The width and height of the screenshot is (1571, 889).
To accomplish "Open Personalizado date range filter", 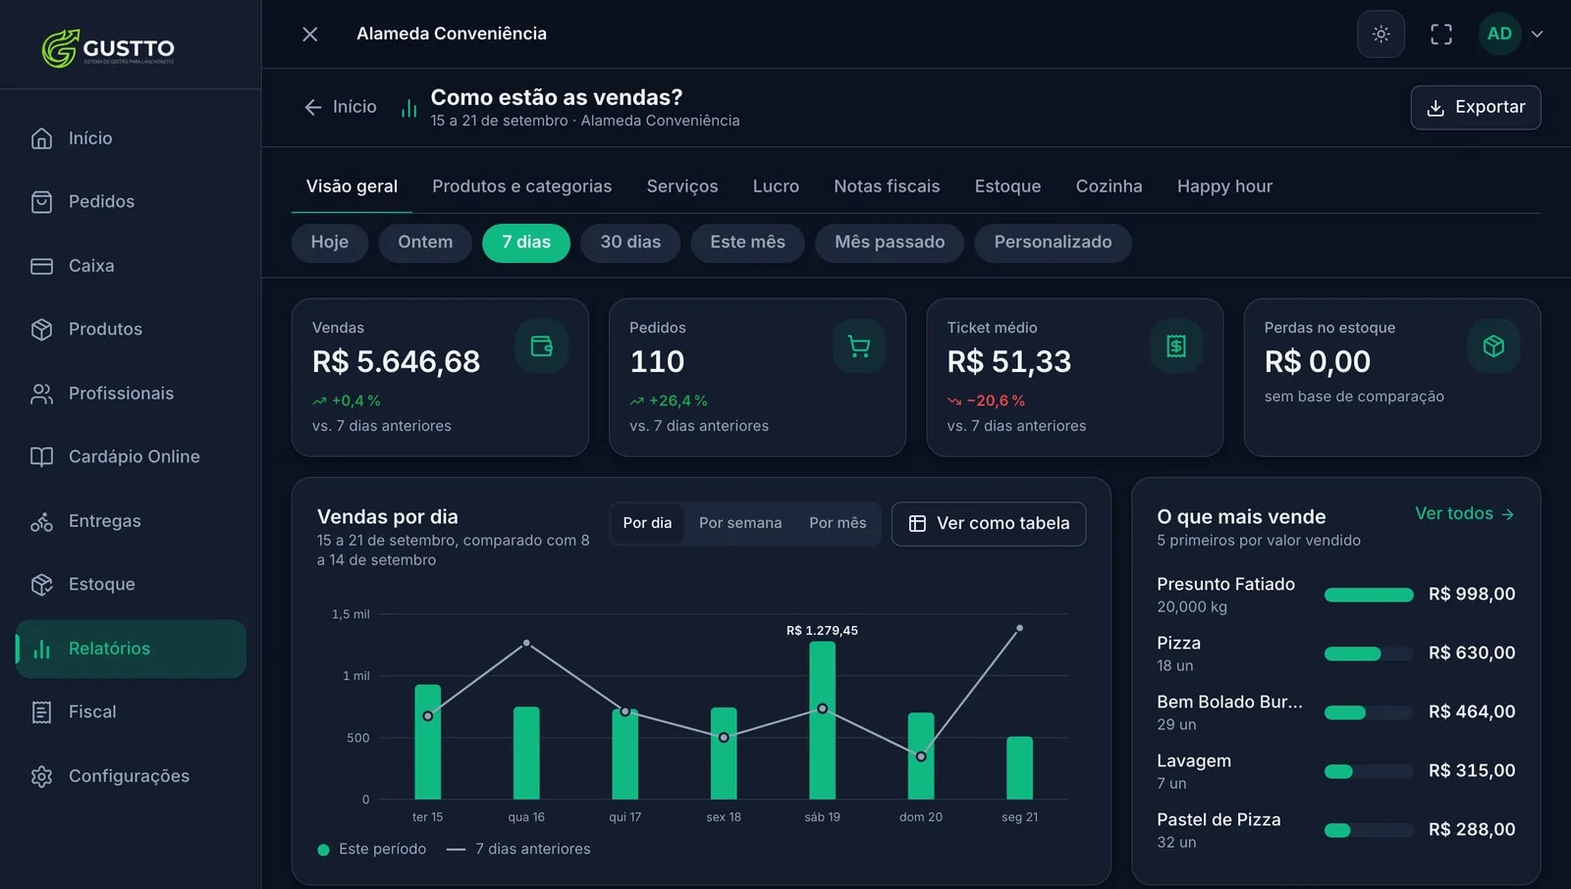I will point(1053,242).
